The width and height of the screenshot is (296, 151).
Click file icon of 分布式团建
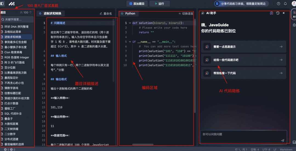[x=2, y=139]
